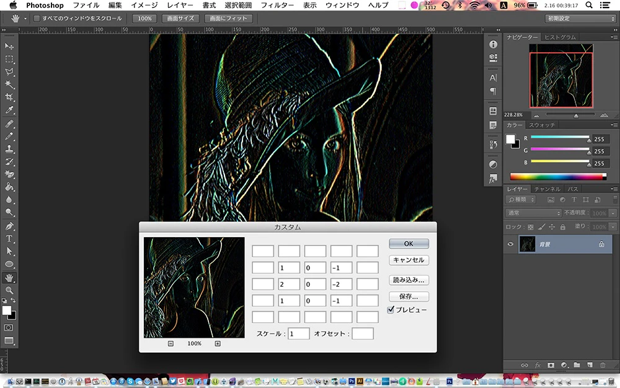Image resolution: width=620 pixels, height=388 pixels.
Task: Open the Color panel options menu
Action: pos(613,125)
